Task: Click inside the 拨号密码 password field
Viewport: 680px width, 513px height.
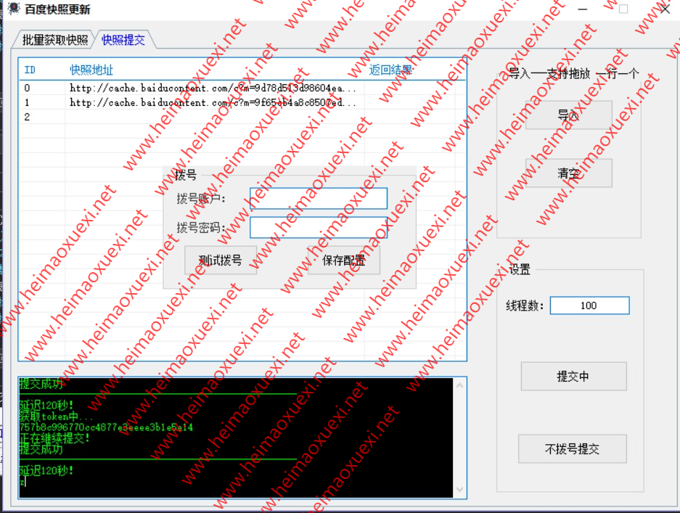Action: coord(318,227)
